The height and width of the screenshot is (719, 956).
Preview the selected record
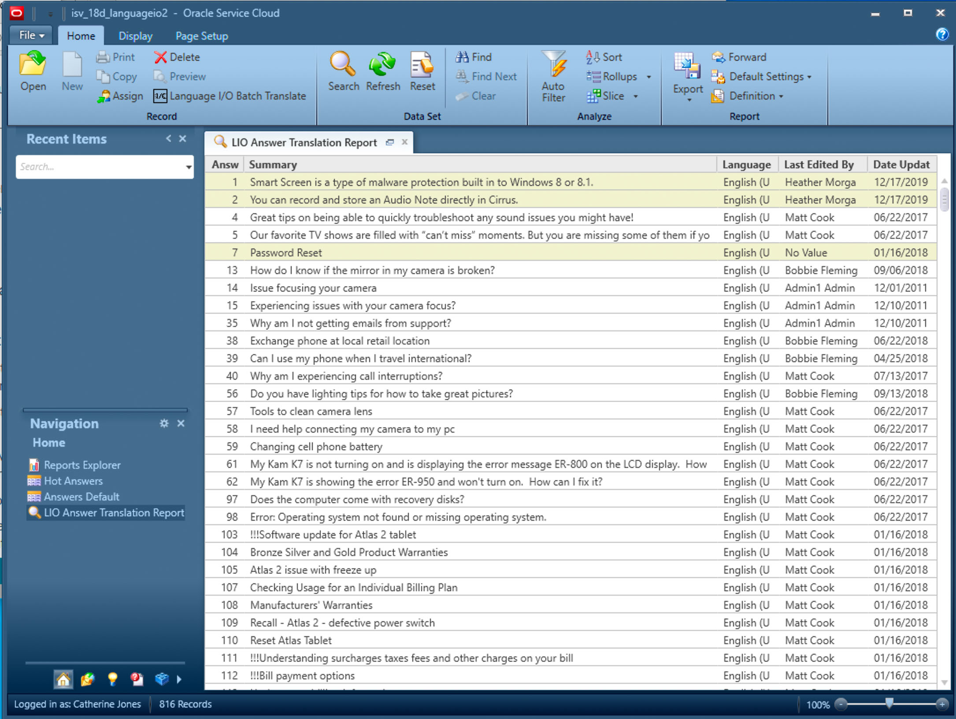[180, 77]
